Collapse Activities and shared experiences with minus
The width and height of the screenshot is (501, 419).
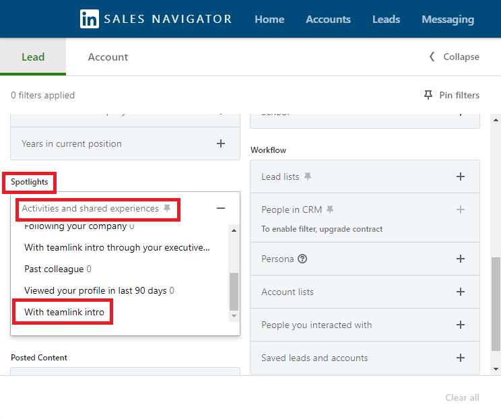click(x=220, y=208)
